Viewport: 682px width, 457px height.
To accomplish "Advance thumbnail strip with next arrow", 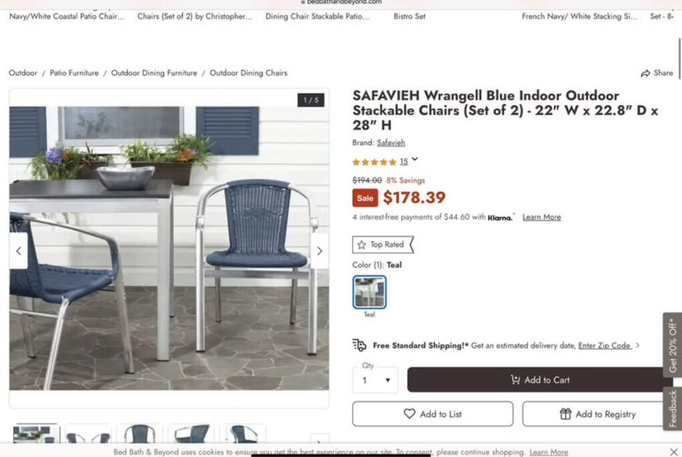I will (320, 442).
